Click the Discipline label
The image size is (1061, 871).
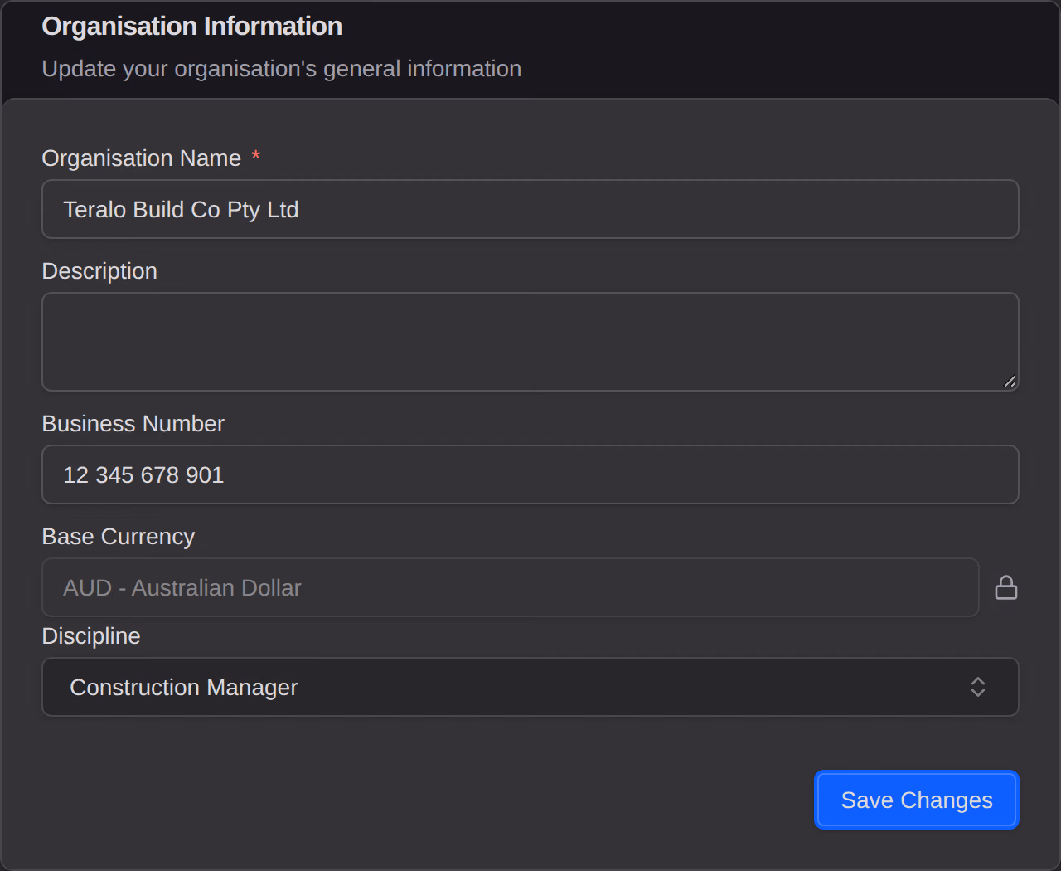point(91,636)
